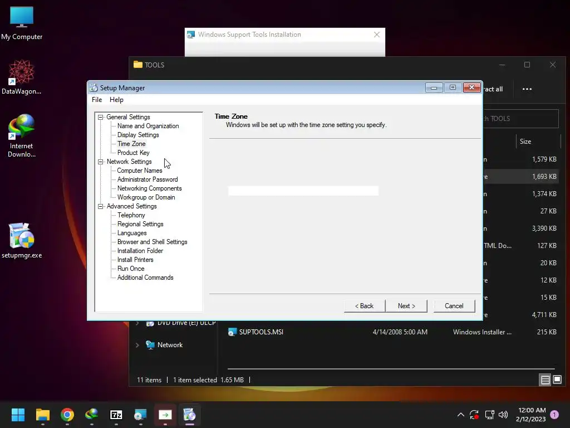Collapse the General Settings tree node
The image size is (570, 428).
coord(100,117)
